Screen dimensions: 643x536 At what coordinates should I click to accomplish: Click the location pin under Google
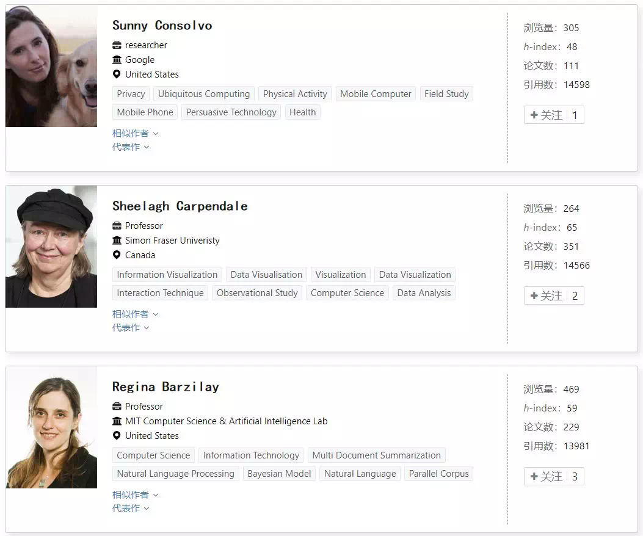click(117, 74)
